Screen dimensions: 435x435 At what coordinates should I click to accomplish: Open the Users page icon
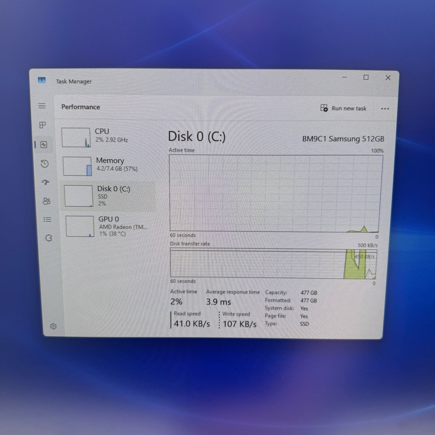click(47, 201)
